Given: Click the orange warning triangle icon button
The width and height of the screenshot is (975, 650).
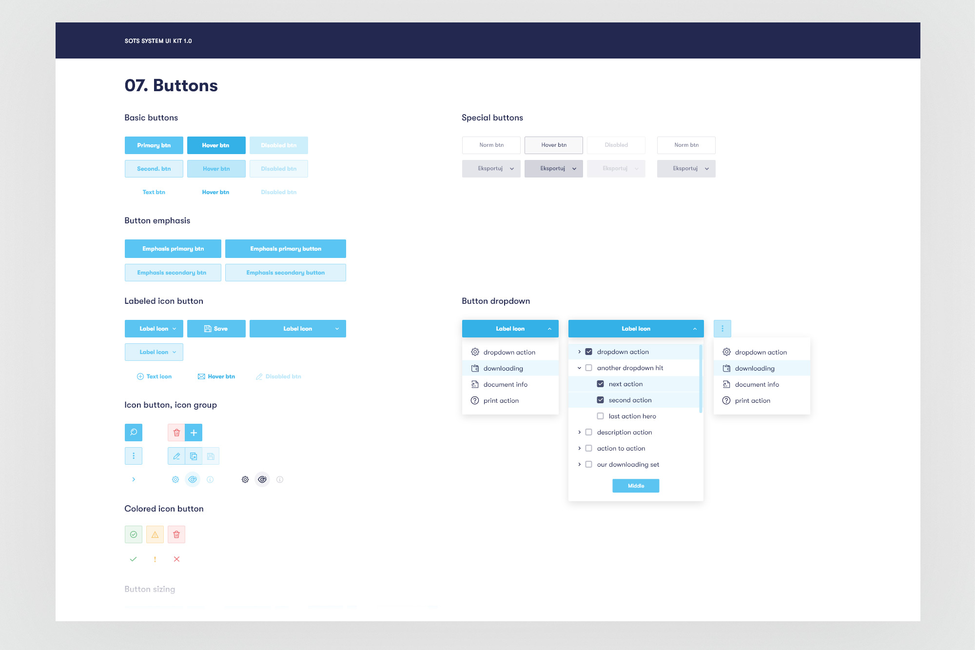Looking at the screenshot, I should click(155, 534).
